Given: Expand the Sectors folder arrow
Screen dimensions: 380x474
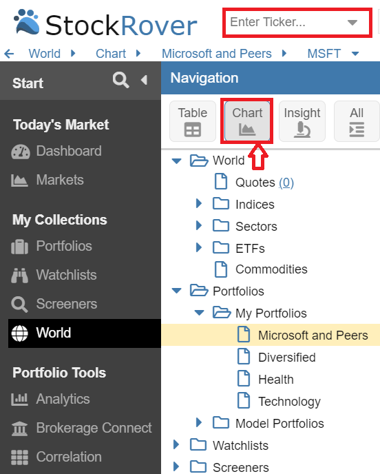Looking at the screenshot, I should coord(198,225).
